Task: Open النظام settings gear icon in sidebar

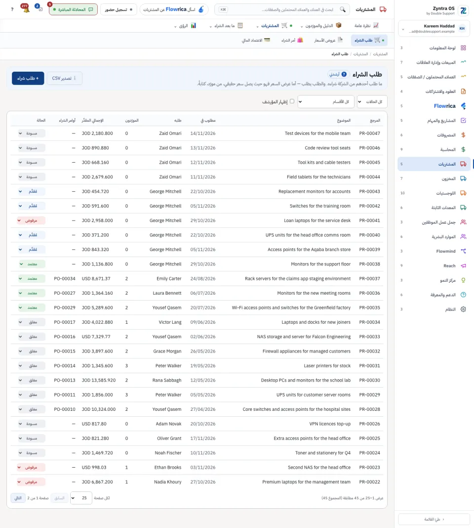Action: [x=463, y=309]
